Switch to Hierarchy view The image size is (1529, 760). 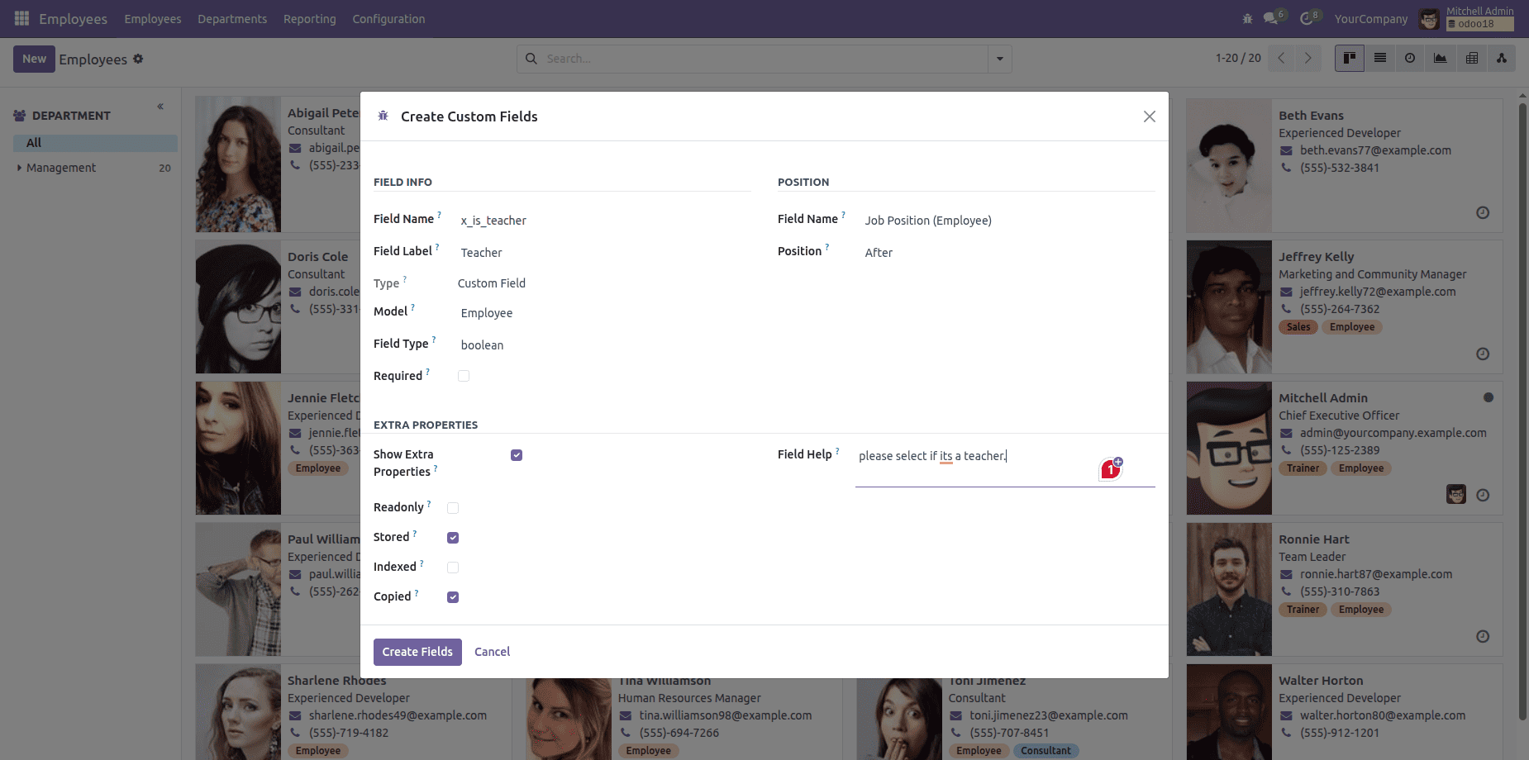(x=1502, y=58)
